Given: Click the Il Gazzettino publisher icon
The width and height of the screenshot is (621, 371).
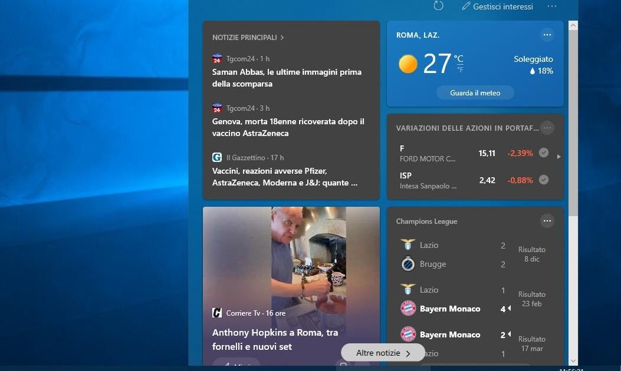Looking at the screenshot, I should [217, 157].
